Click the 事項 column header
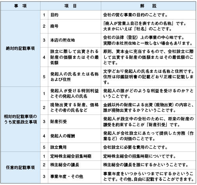 pyautogui.click(x=20, y=6)
